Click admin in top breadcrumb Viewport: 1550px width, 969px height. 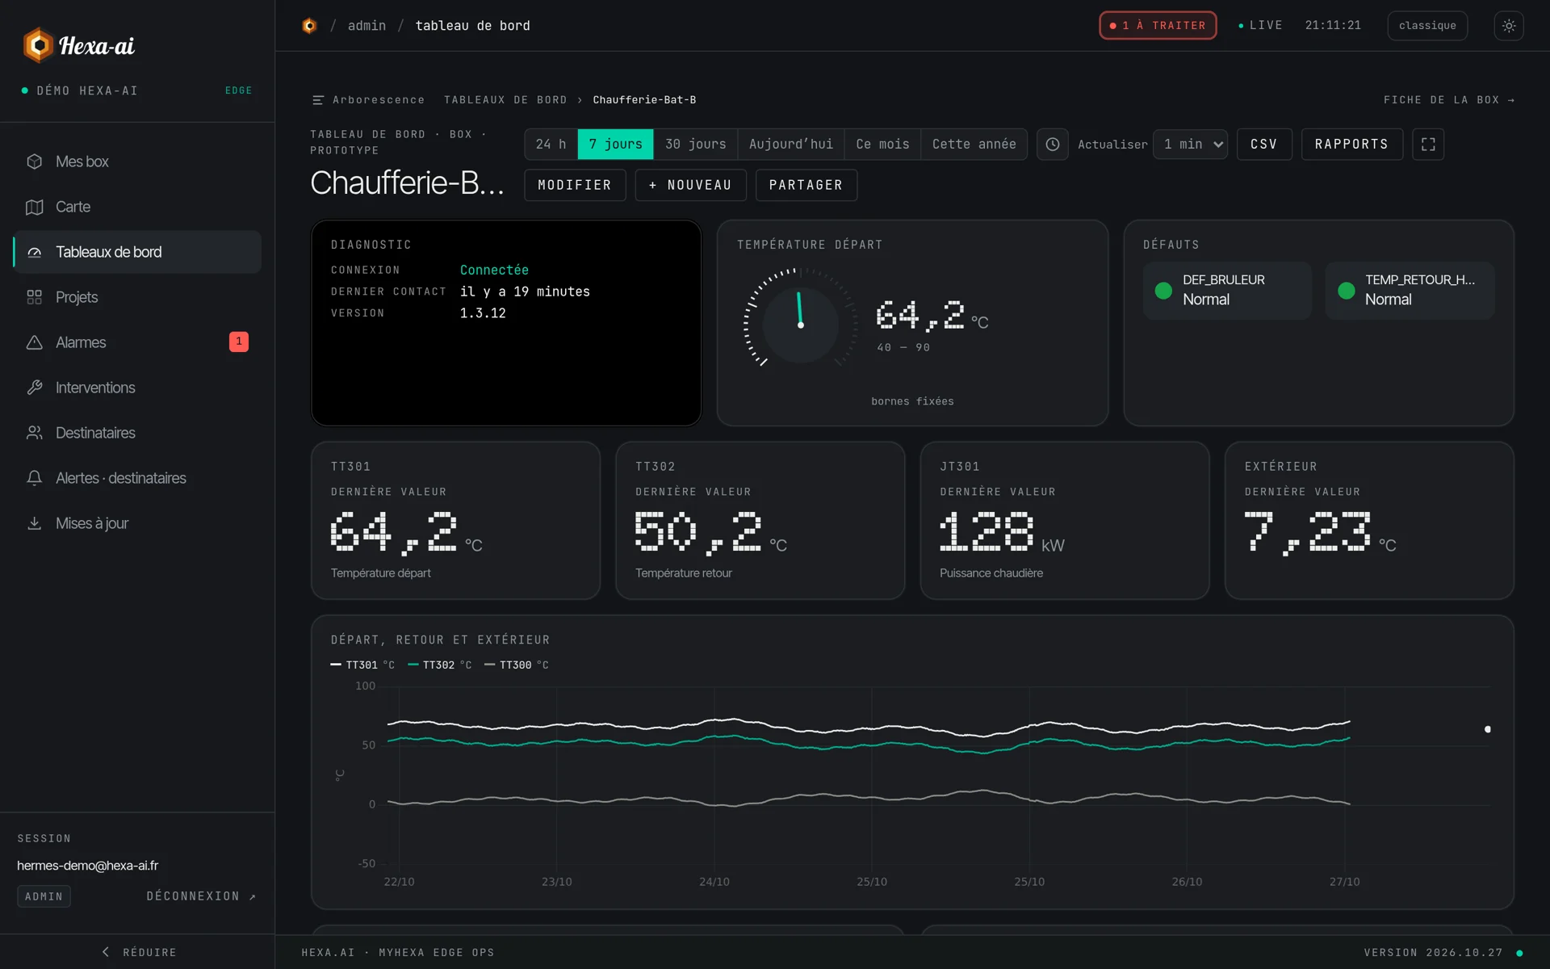pyautogui.click(x=367, y=26)
